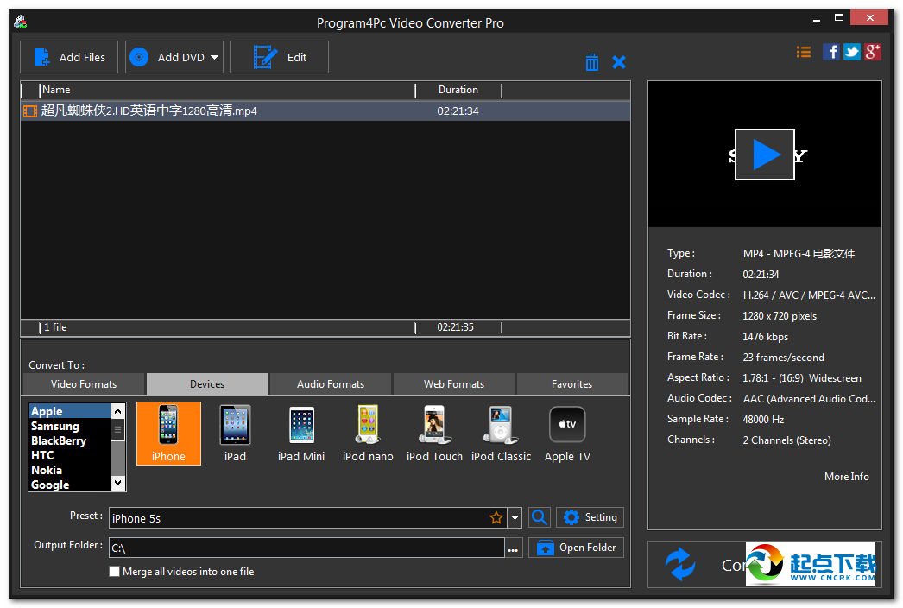Click brand list scroll up arrow
The height and width of the screenshot is (608, 903).
117,411
